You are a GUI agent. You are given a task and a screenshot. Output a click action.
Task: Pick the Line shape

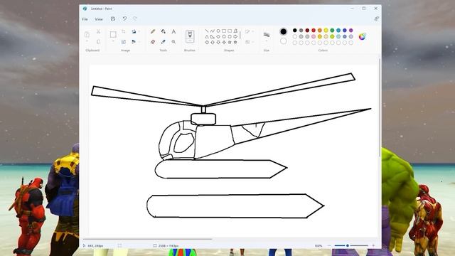(x=207, y=31)
